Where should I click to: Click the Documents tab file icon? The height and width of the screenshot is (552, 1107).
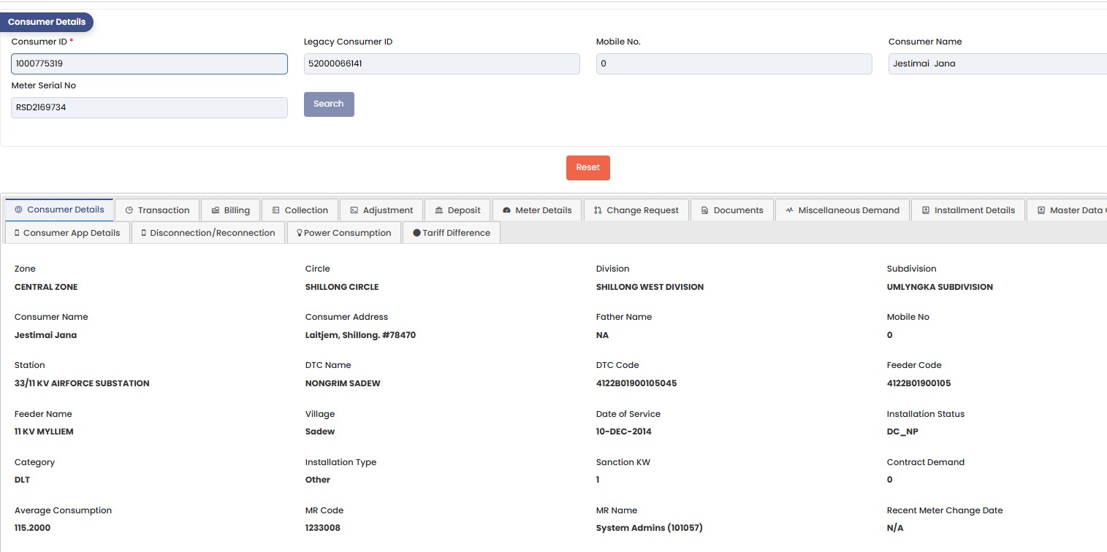tap(705, 210)
